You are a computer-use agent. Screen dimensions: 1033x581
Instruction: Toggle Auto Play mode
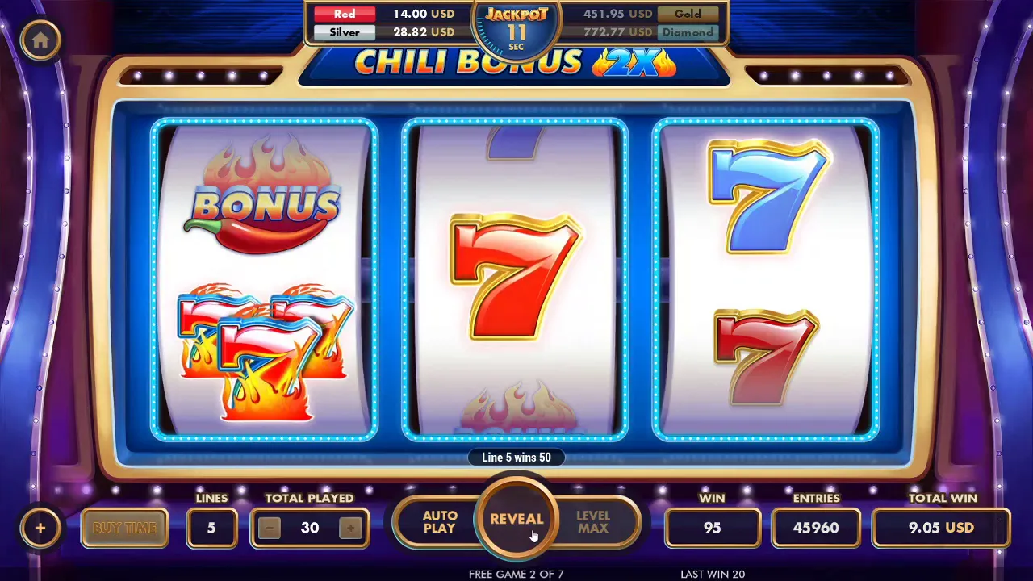click(x=439, y=522)
